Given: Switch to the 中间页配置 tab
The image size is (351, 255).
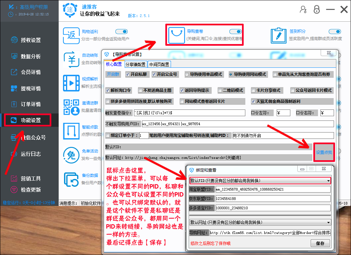Looking at the screenshot, I should tap(159, 64).
